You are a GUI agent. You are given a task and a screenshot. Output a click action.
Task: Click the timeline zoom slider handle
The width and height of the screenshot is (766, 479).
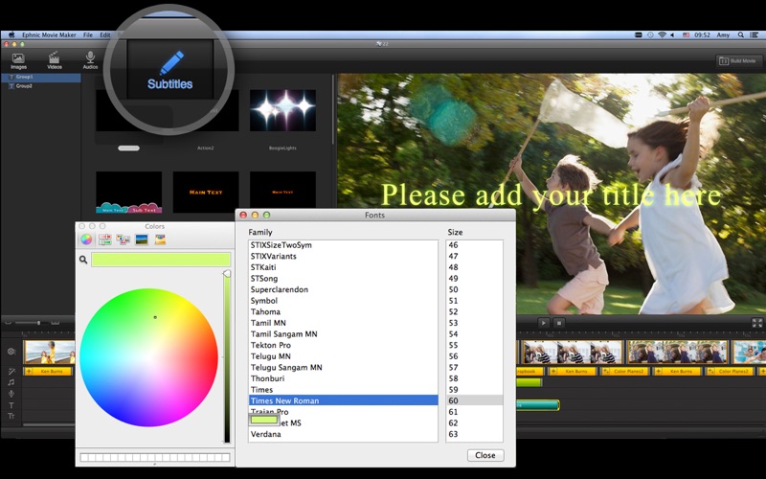click(38, 323)
